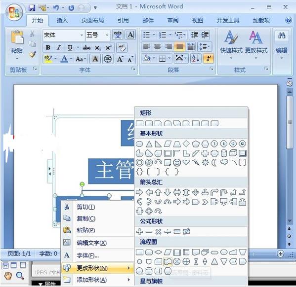Click the Format Painter brush
The width and height of the screenshot is (296, 287).
[33, 54]
